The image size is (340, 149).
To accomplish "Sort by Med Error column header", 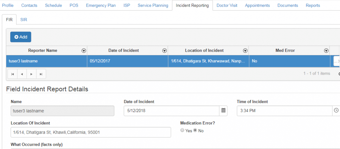I will [285, 51].
